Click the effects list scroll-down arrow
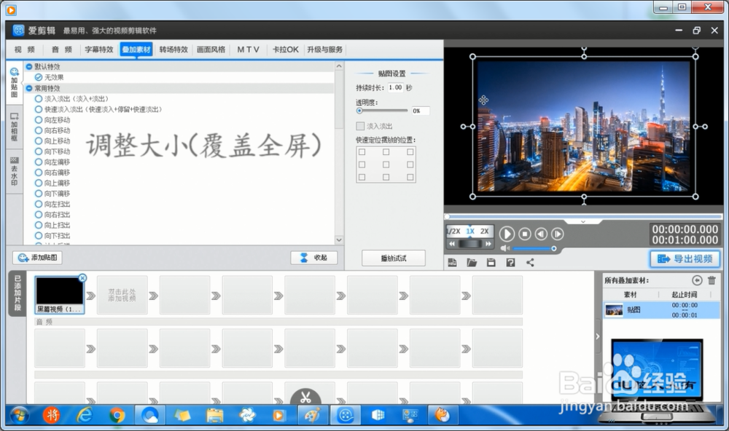The width and height of the screenshot is (729, 431). coord(339,240)
